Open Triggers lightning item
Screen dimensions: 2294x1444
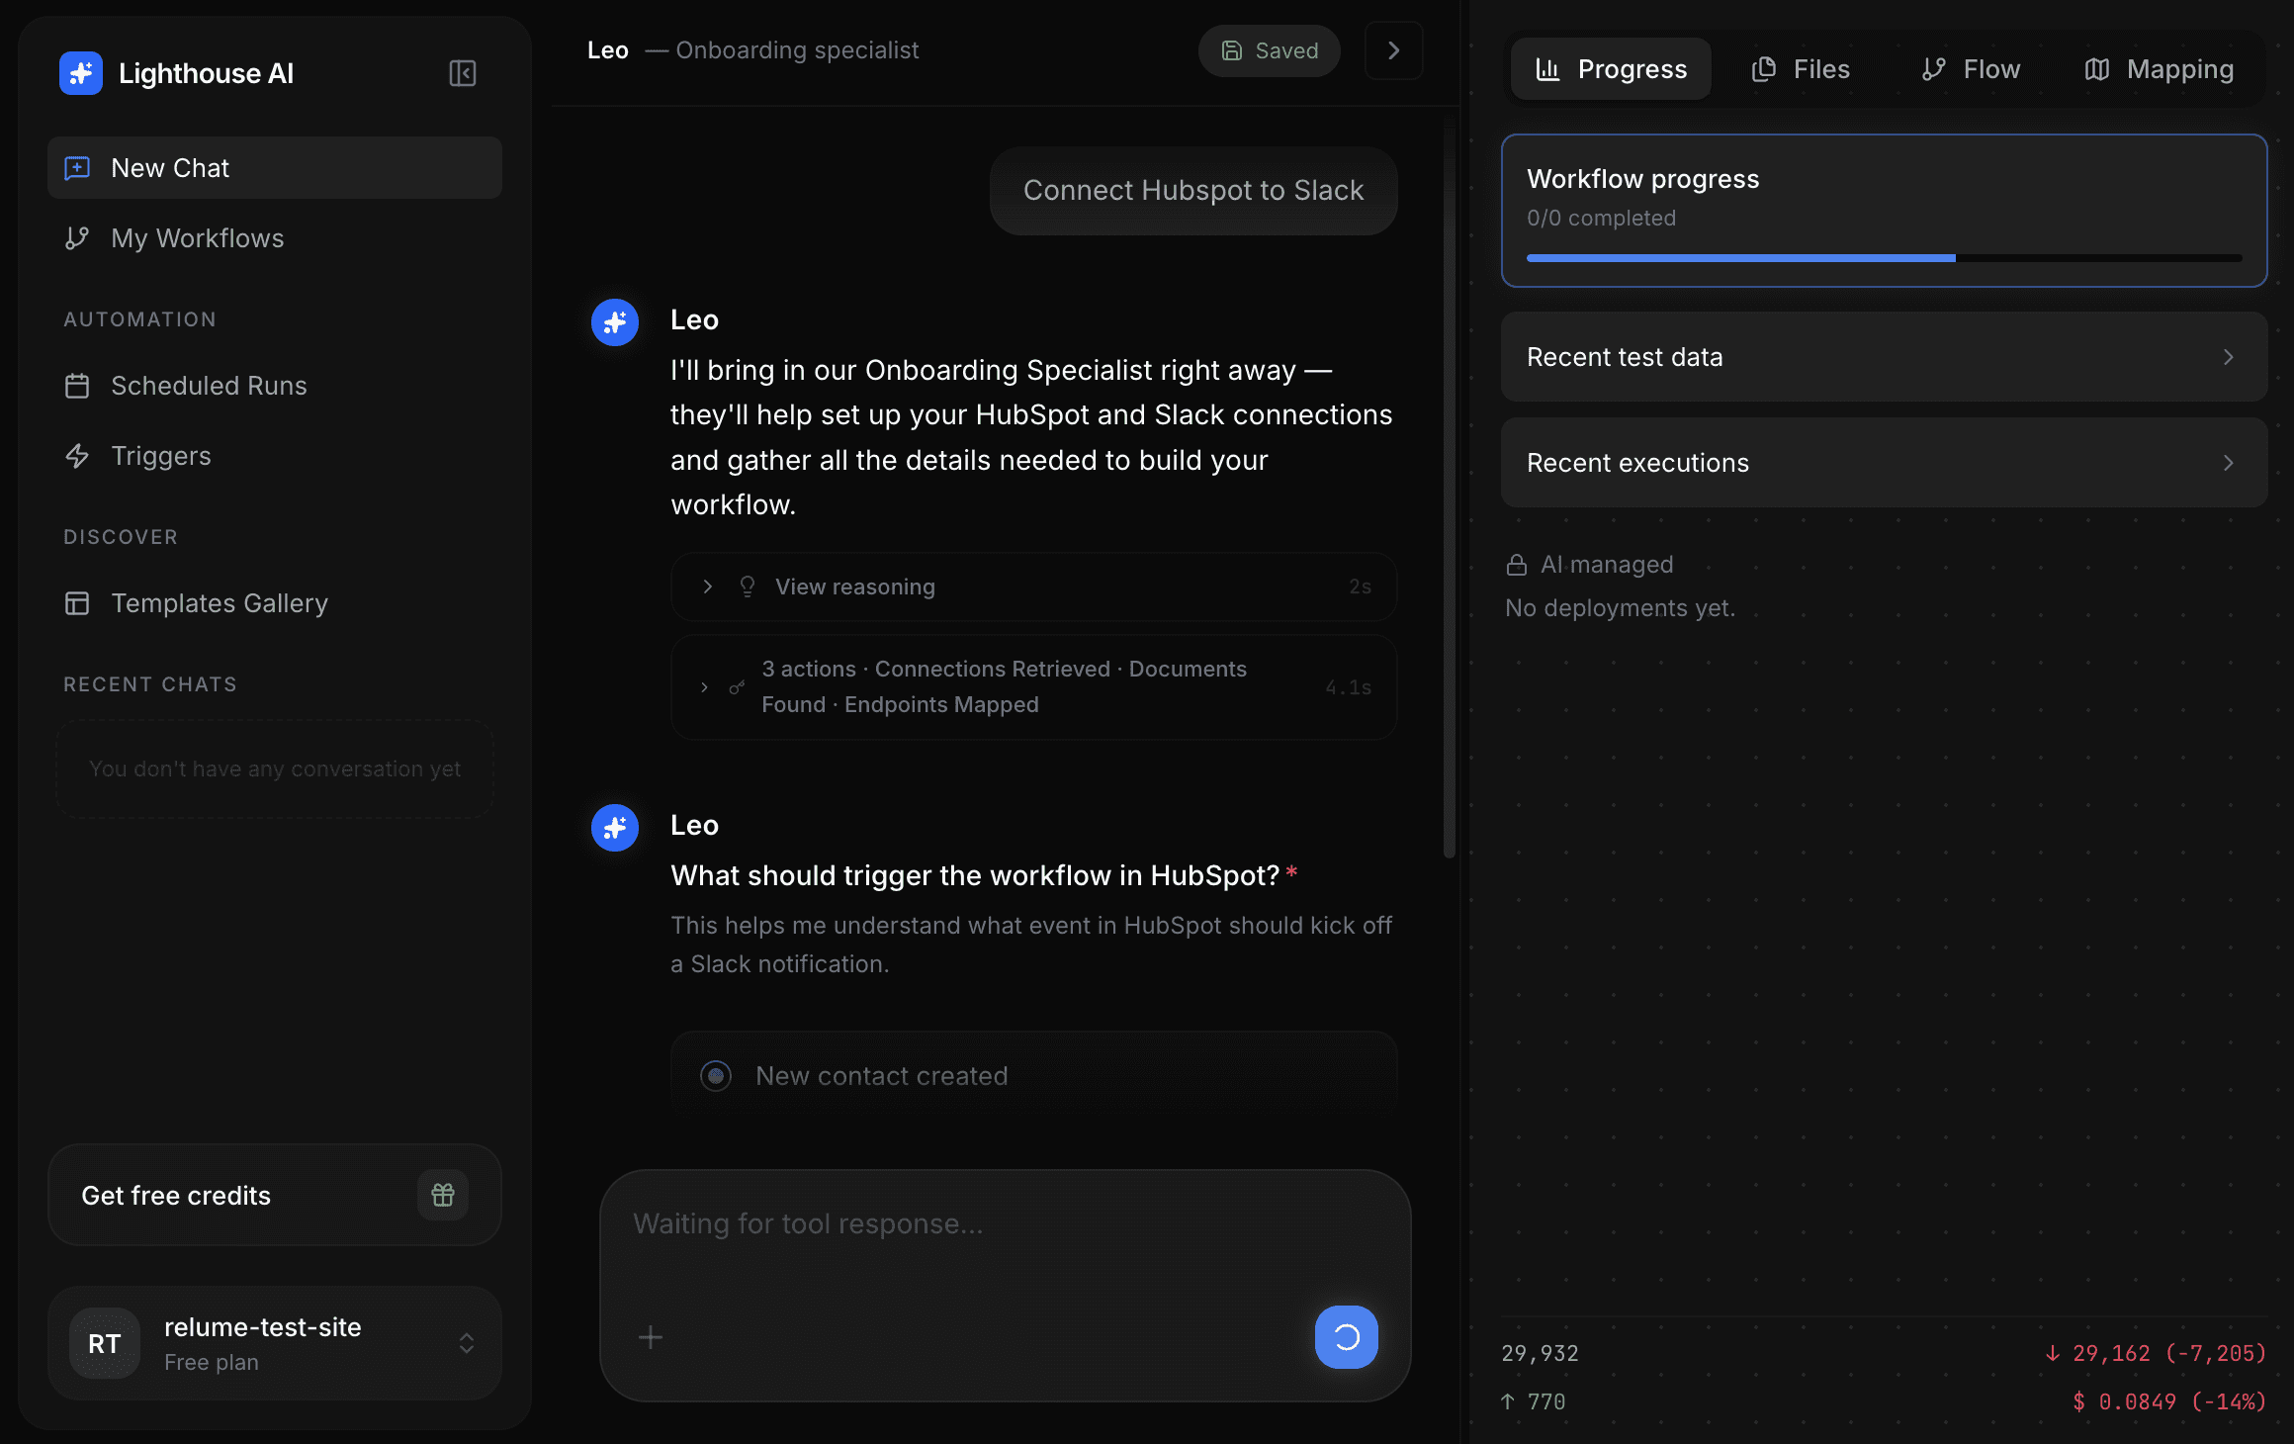point(160,456)
